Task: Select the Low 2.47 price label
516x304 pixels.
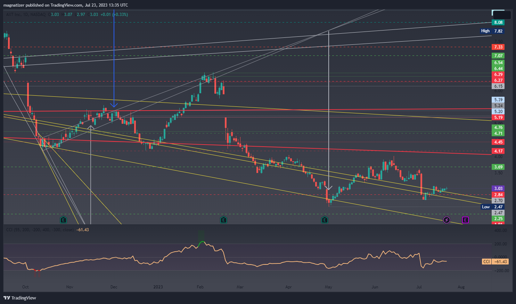Action: coord(492,207)
